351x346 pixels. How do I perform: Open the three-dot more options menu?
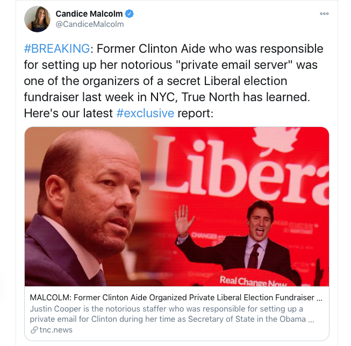(x=324, y=13)
